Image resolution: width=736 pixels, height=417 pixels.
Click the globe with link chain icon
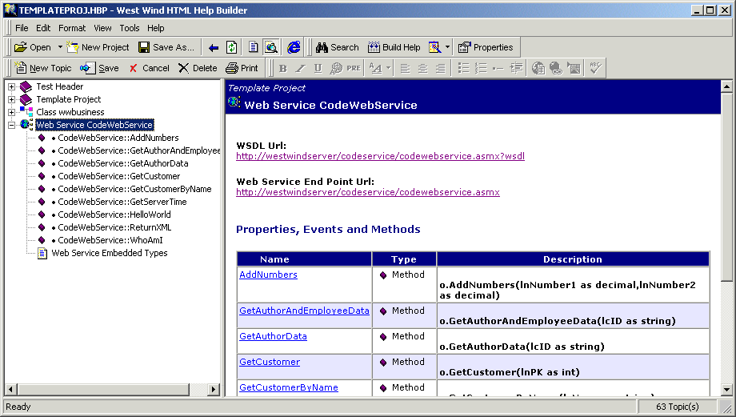[x=556, y=69]
